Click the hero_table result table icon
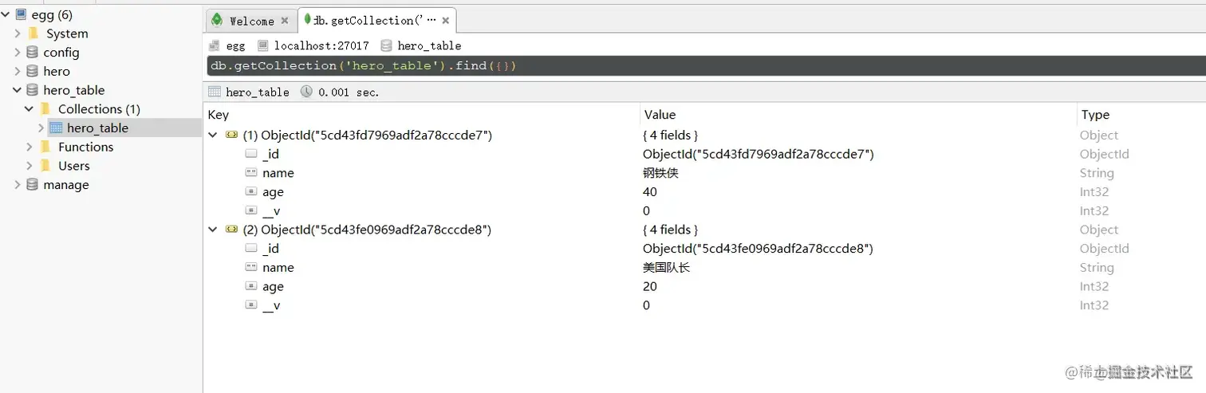This screenshot has width=1206, height=393. pos(214,92)
